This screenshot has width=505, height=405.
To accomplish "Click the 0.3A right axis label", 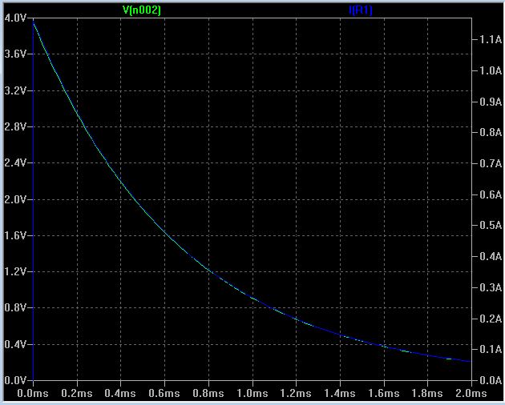I will click(x=491, y=287).
